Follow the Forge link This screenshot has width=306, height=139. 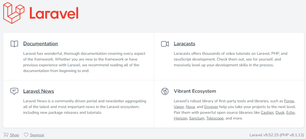(x=289, y=101)
